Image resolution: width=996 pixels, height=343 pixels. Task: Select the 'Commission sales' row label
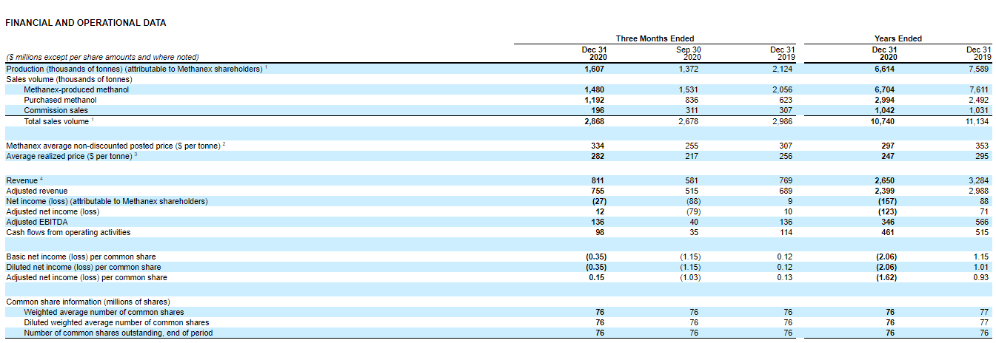pyautogui.click(x=56, y=110)
